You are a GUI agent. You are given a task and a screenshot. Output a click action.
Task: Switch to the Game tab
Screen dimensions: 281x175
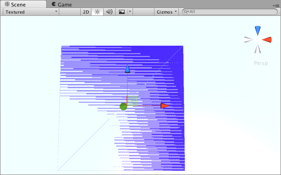point(62,4)
